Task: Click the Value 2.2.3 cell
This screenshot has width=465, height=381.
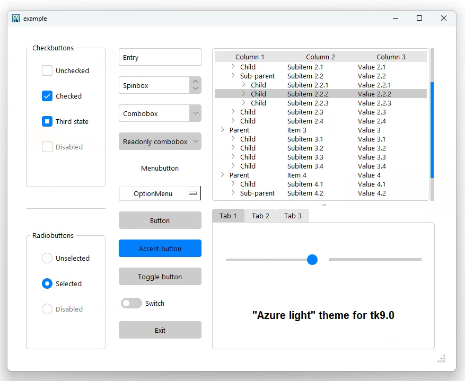Action: 374,103
